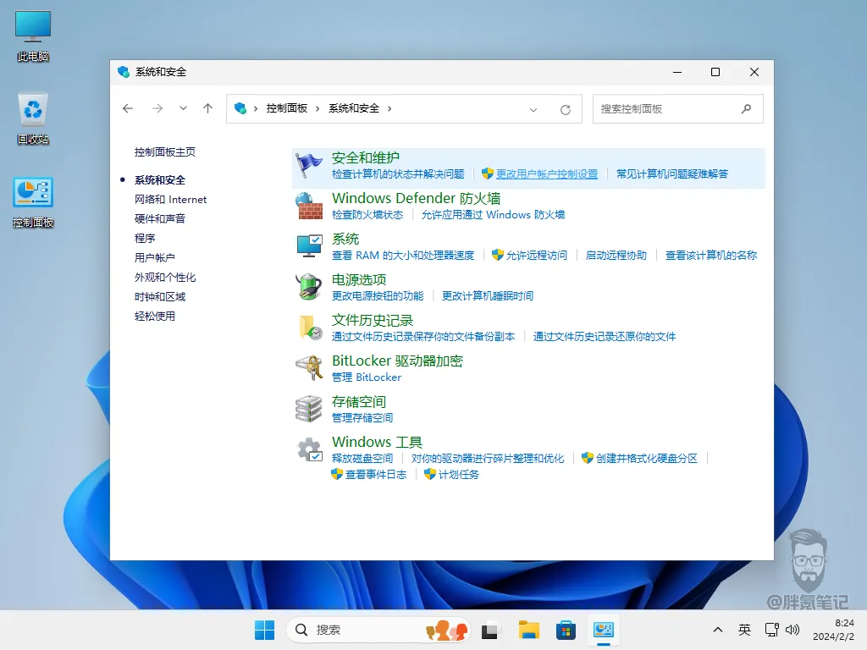Expand the address bar history dropdown
This screenshot has height=650, width=867.
coord(533,109)
